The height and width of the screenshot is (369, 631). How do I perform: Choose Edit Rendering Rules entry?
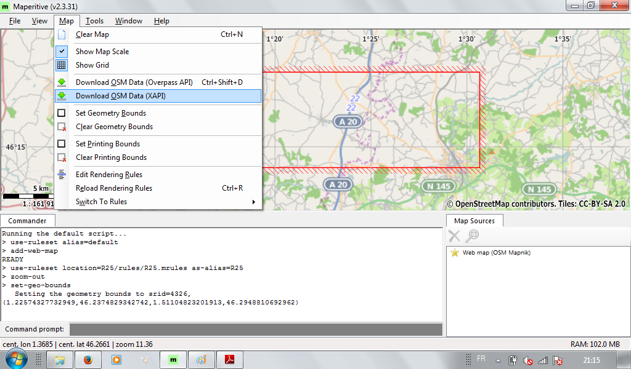(x=158, y=175)
